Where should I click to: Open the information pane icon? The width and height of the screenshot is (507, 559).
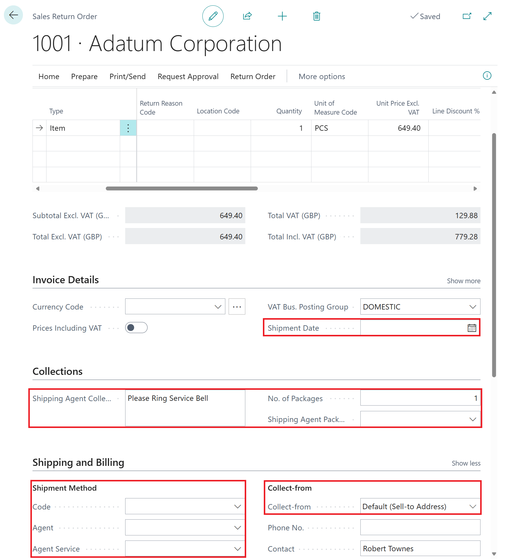[x=487, y=76]
